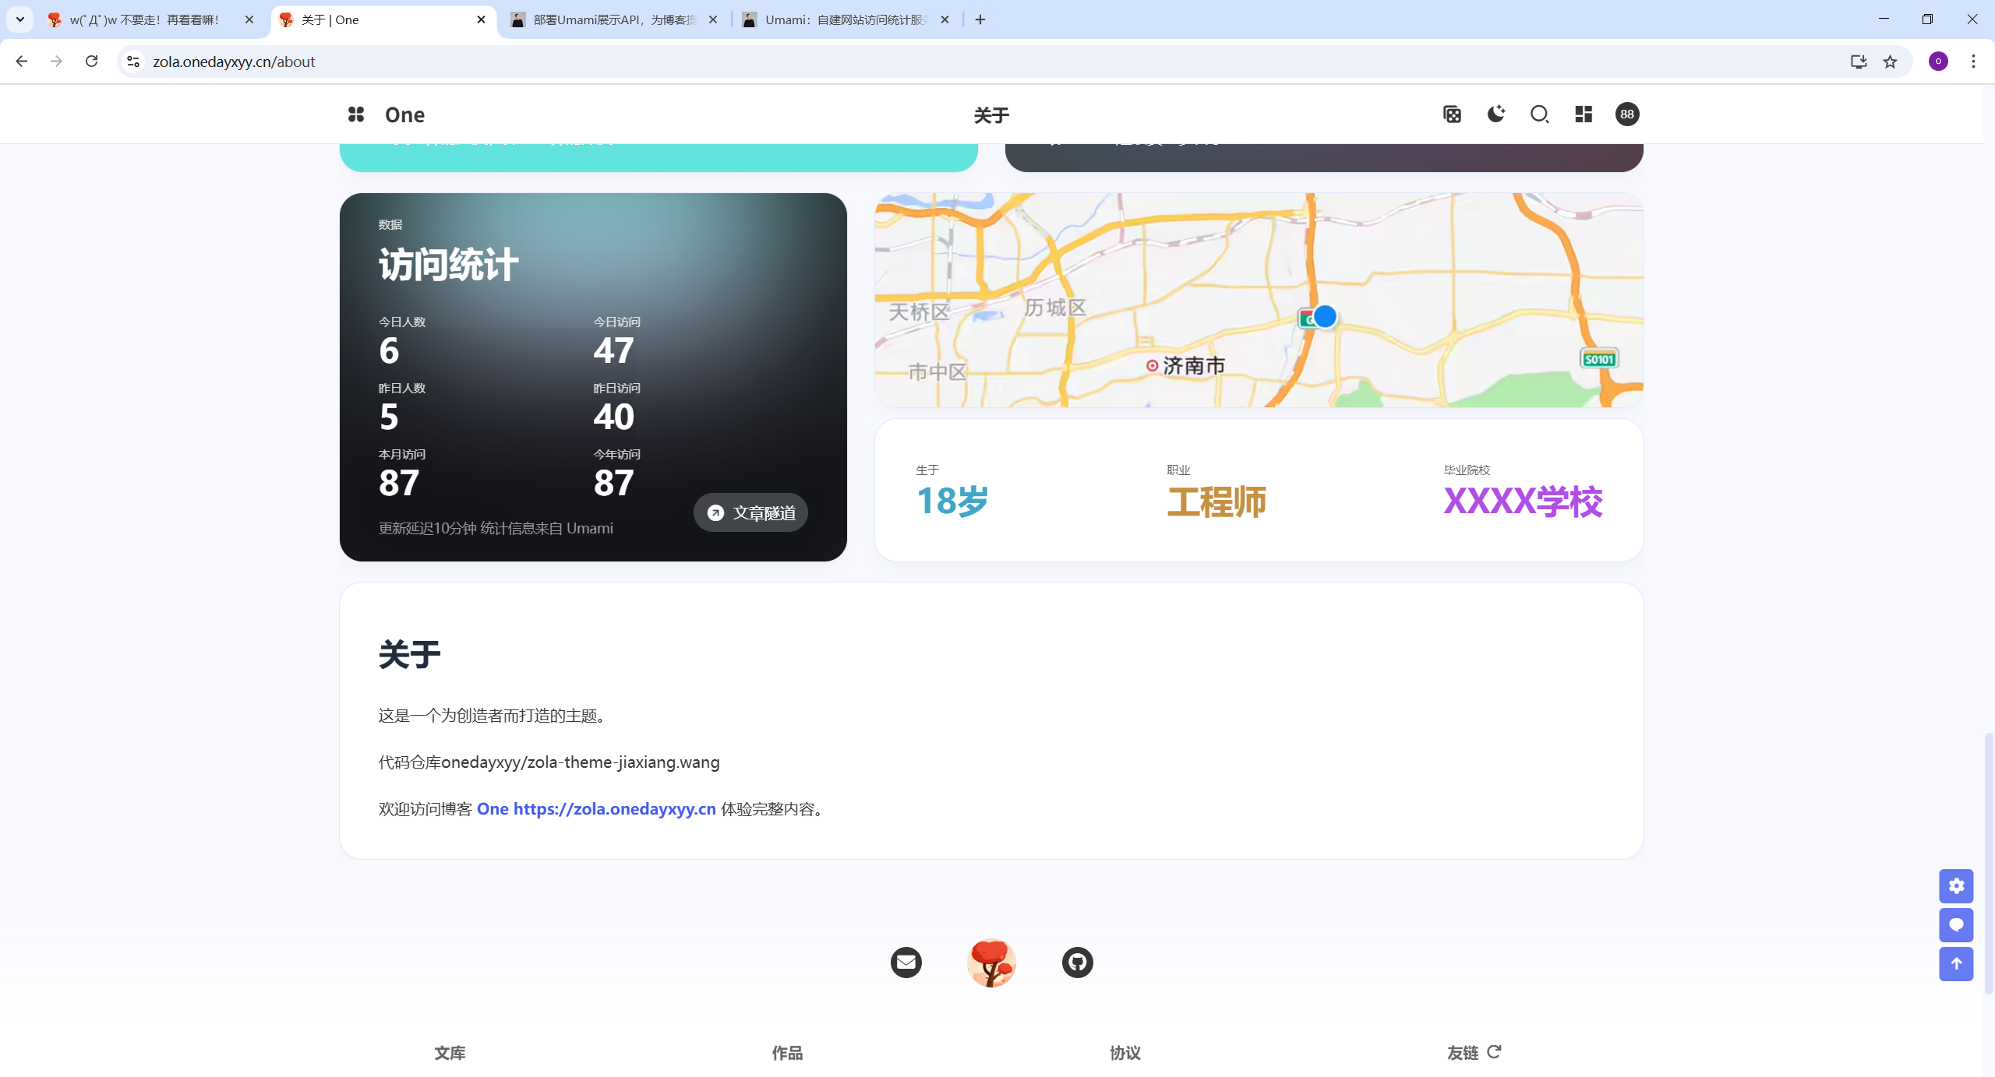Reload the page with refresh icon

point(91,62)
